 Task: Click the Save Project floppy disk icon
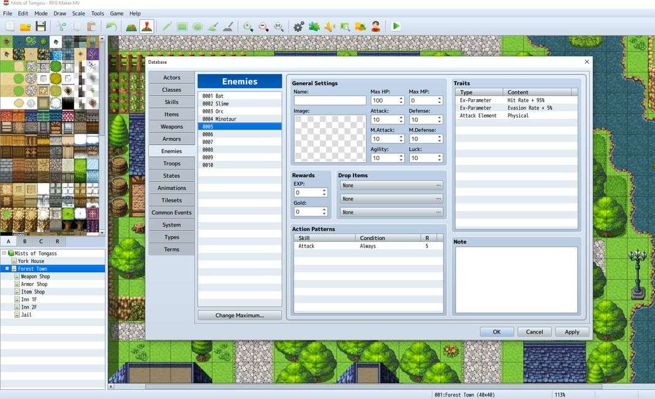click(x=41, y=26)
